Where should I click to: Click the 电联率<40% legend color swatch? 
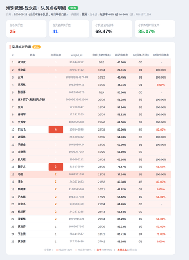pyautogui.click(x=57, y=250)
